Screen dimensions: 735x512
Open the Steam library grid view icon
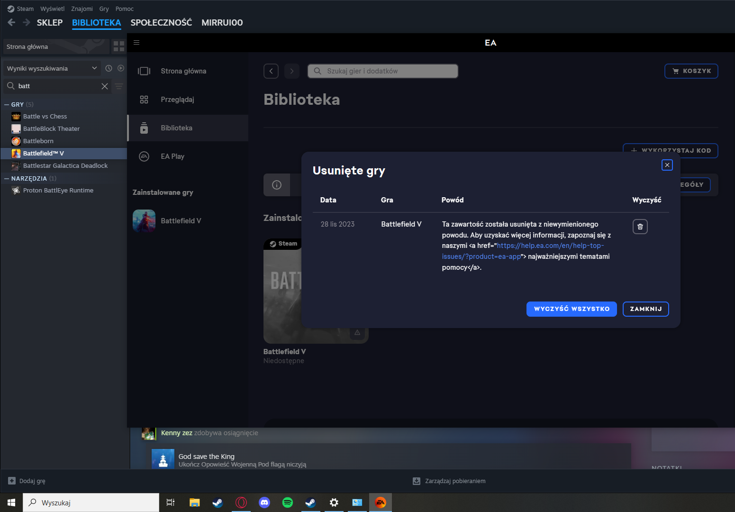click(118, 46)
